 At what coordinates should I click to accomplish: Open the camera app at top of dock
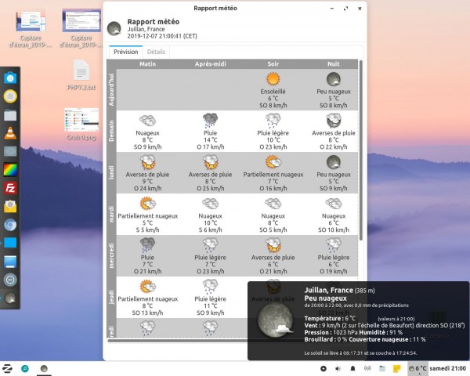pyautogui.click(x=10, y=78)
